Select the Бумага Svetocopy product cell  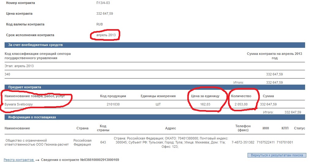[x=19, y=104]
